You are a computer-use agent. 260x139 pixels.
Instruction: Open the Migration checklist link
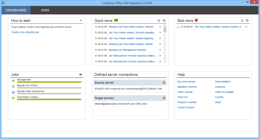(x=187, y=87)
